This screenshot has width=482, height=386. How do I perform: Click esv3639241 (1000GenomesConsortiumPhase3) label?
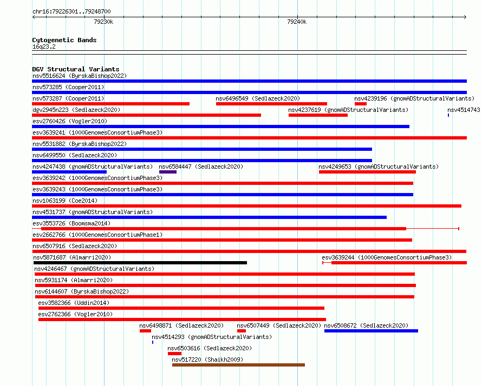coord(97,132)
